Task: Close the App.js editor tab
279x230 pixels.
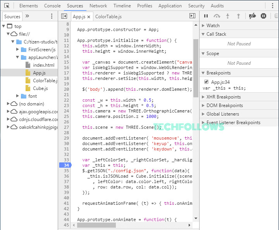Action: 89,17
